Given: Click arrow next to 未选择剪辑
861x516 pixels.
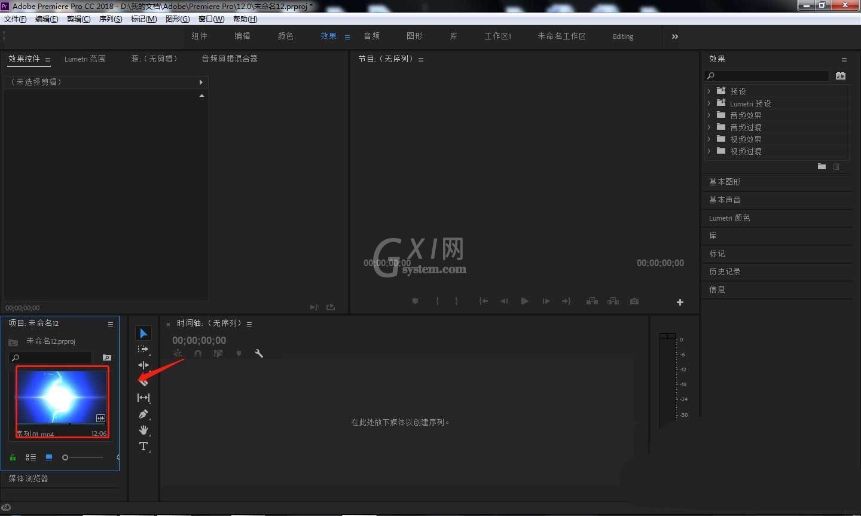Looking at the screenshot, I should coord(201,82).
